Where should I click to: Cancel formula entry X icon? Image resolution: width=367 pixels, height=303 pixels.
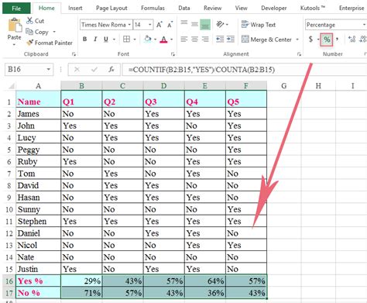click(x=77, y=70)
